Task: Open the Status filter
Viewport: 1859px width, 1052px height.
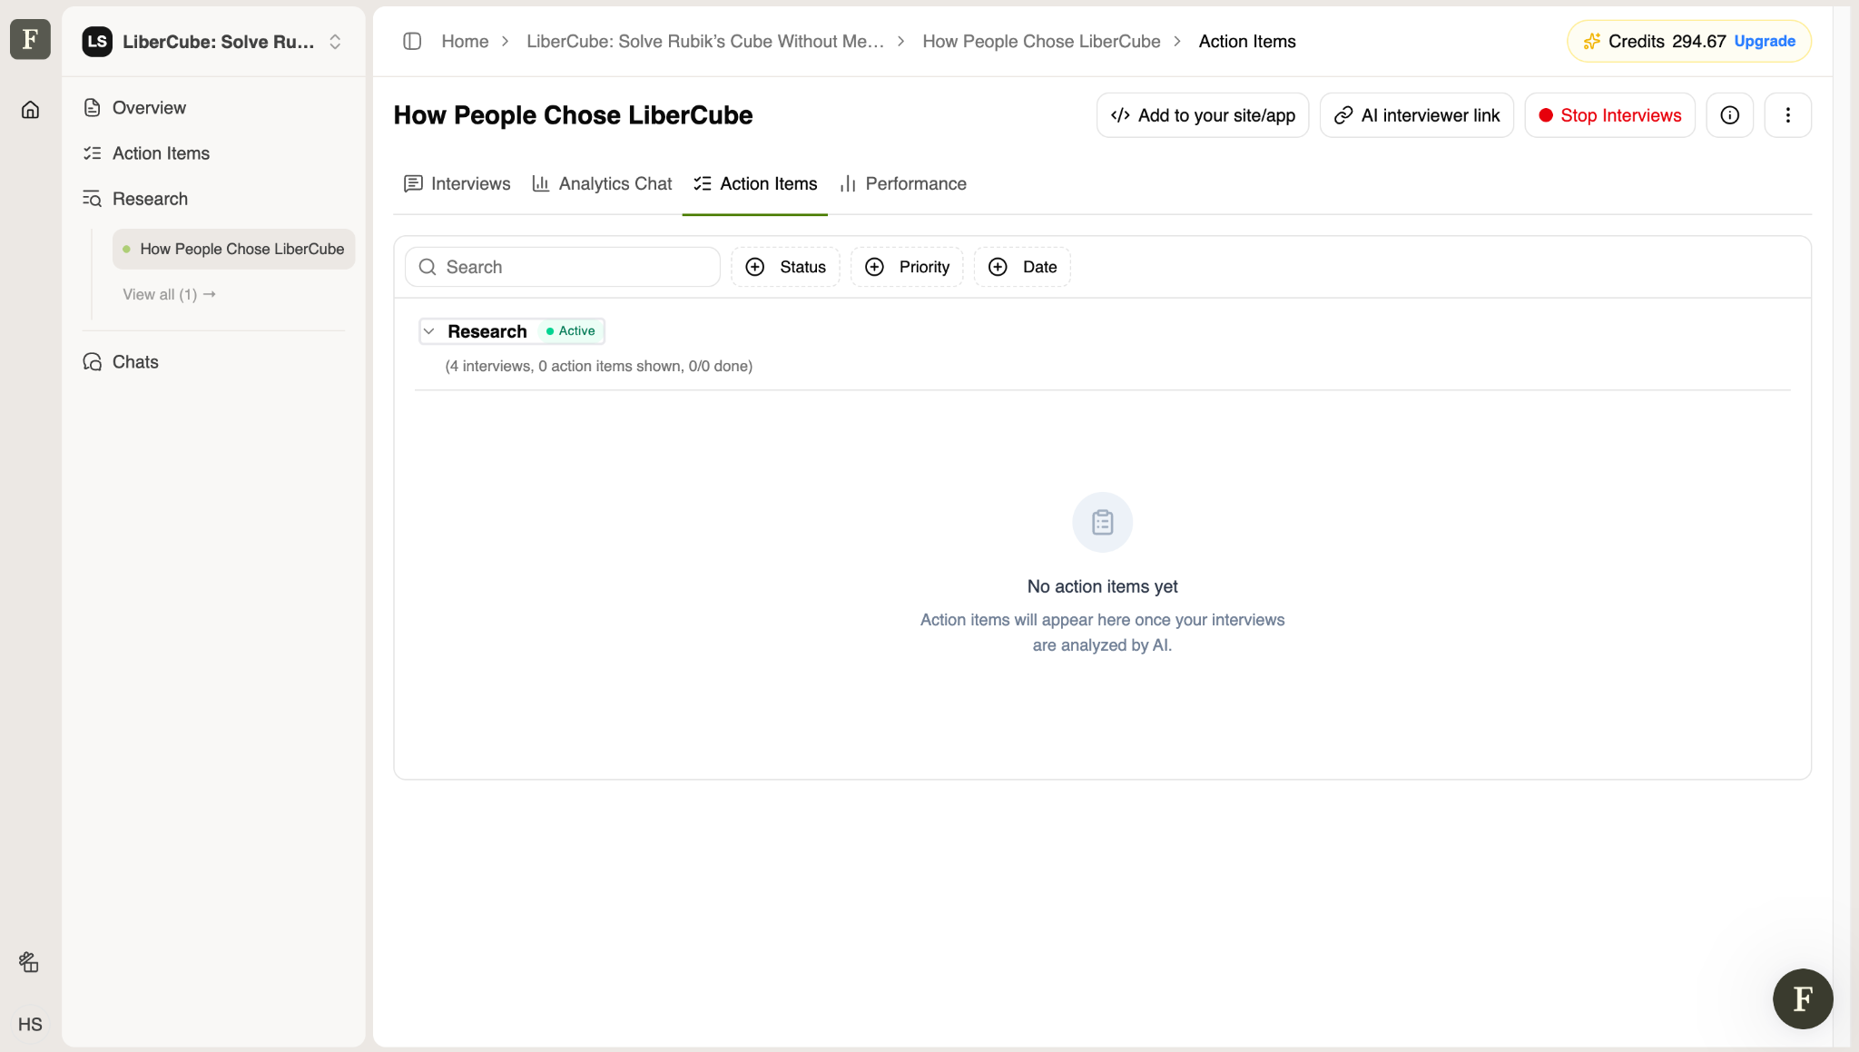Action: [x=785, y=267]
